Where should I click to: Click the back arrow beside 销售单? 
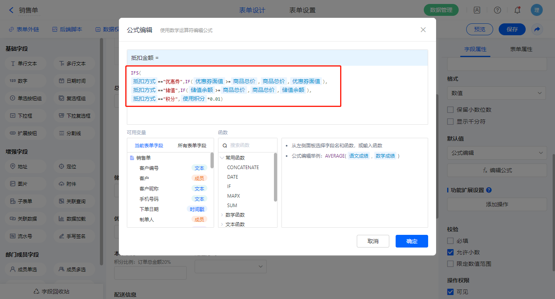[11, 10]
